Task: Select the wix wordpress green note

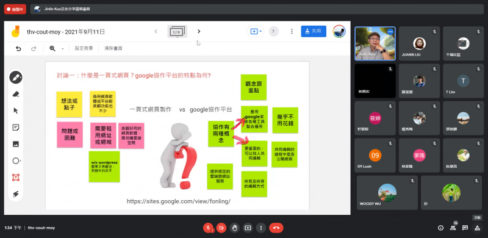Action: point(104,167)
